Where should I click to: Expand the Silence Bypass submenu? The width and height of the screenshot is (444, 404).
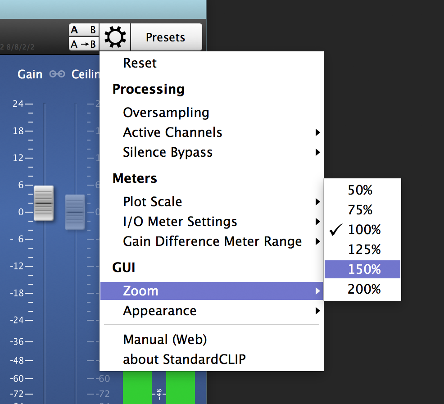point(212,152)
